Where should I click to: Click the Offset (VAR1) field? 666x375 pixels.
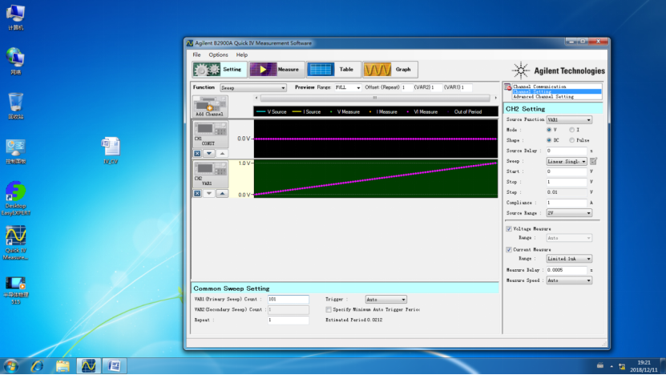466,87
